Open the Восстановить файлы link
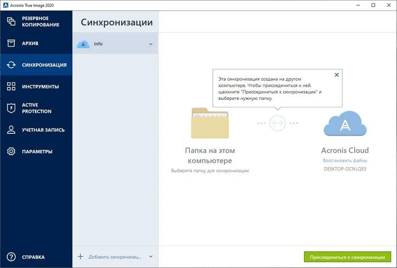Viewport: 397px width, 268px height. coord(345,161)
